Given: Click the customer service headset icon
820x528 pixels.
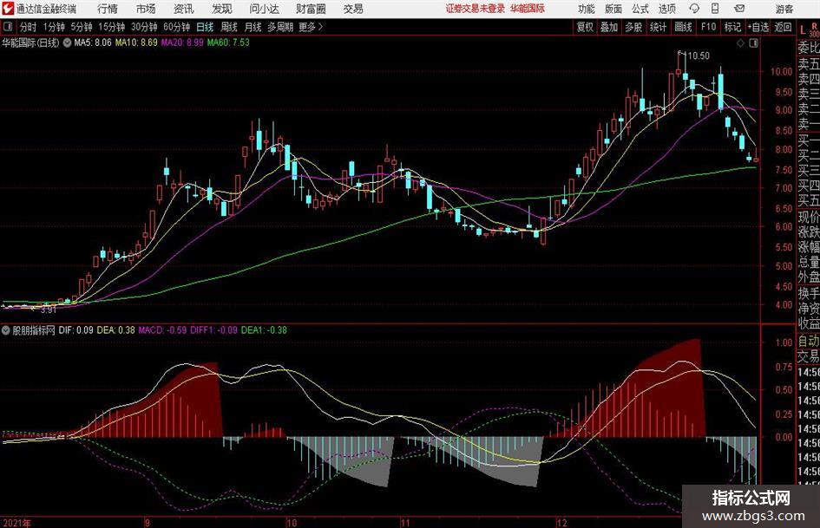Looking at the screenshot, I should 694,9.
